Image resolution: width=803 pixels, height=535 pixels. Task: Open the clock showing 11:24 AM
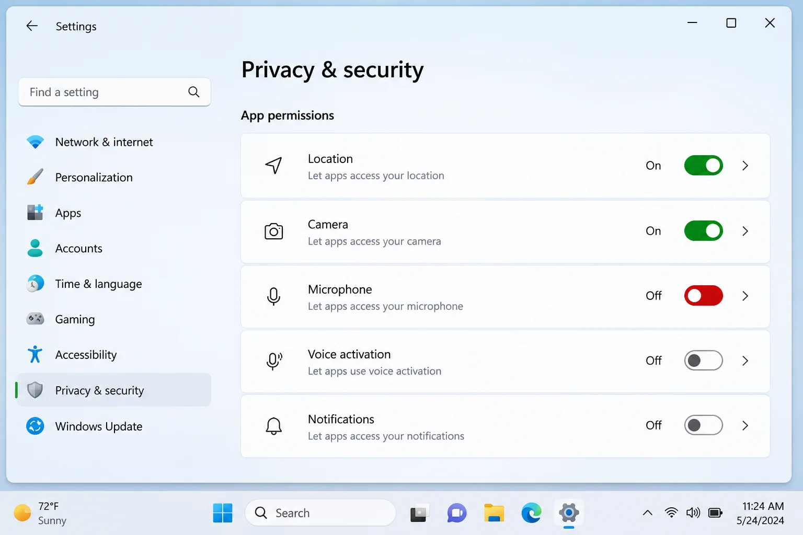click(x=760, y=513)
